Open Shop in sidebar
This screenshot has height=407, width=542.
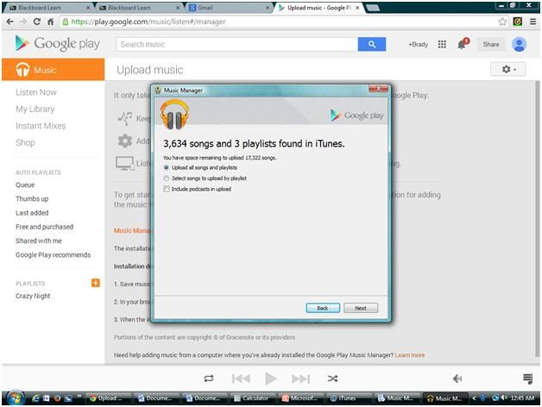coord(25,142)
